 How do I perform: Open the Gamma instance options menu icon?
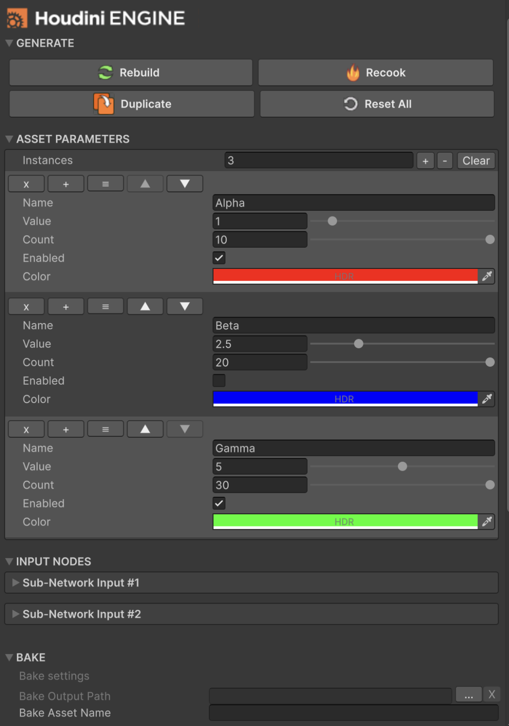[105, 429]
